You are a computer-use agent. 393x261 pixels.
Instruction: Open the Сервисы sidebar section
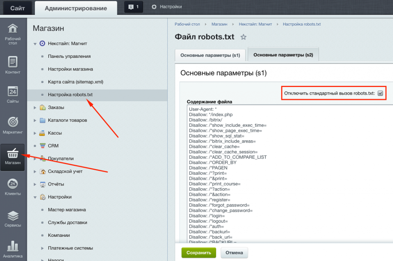pyautogui.click(x=13, y=219)
